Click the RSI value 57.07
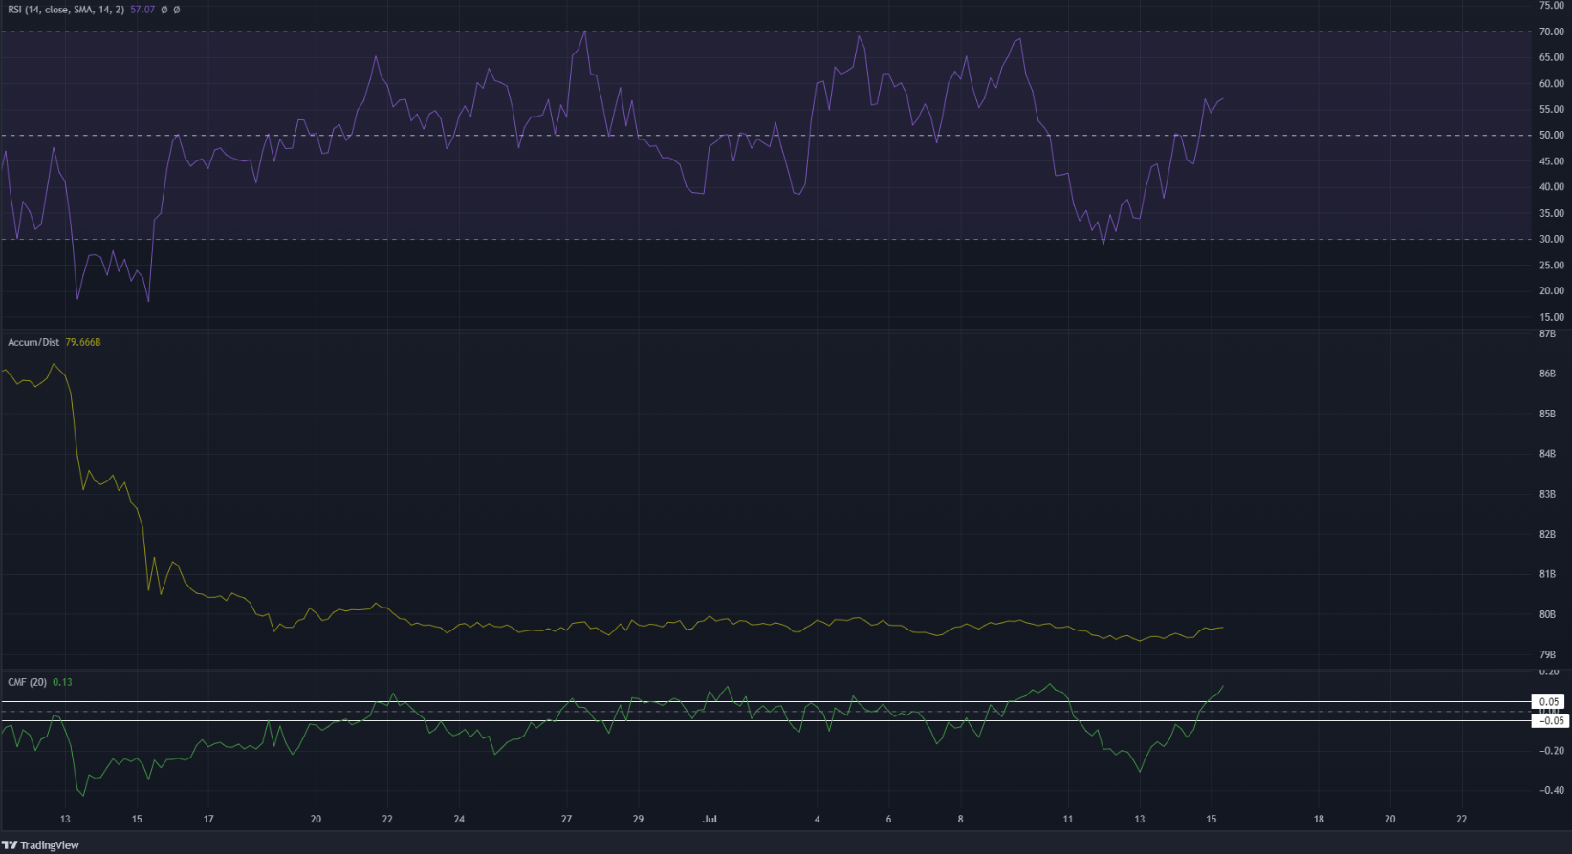Screen dimensions: 1572x854 (142, 10)
